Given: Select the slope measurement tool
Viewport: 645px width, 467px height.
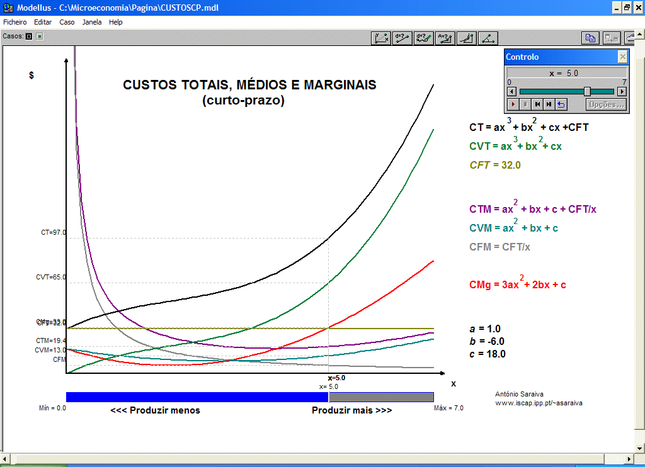Looking at the screenshot, I should point(467,38).
